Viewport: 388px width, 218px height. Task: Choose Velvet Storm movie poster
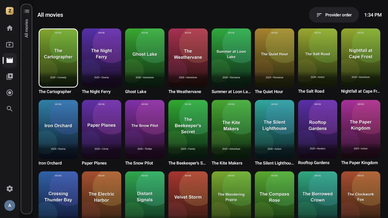pyautogui.click(x=188, y=195)
